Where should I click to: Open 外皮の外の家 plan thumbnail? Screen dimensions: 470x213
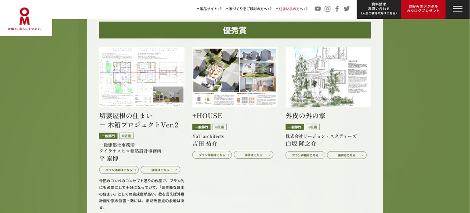click(x=328, y=77)
